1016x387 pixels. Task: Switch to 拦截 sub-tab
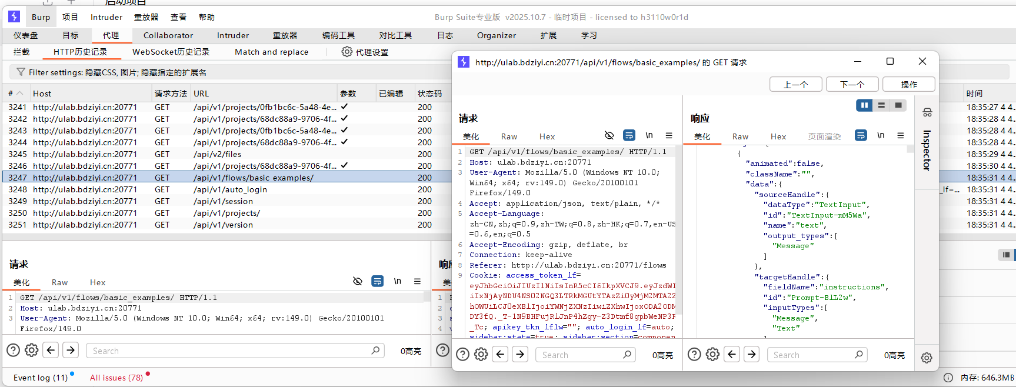pyautogui.click(x=22, y=52)
